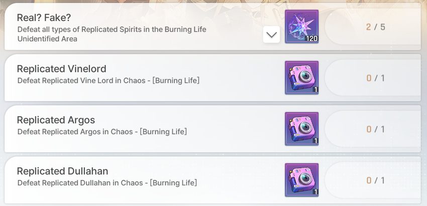Screen dimensions: 427x206
Task: Click the Defeat Replicated Vine Lord description
Action: point(109,81)
